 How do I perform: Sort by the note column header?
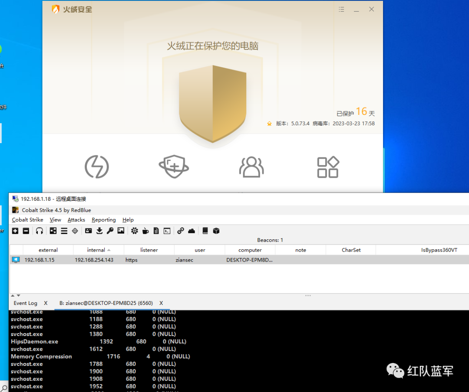pyautogui.click(x=301, y=250)
